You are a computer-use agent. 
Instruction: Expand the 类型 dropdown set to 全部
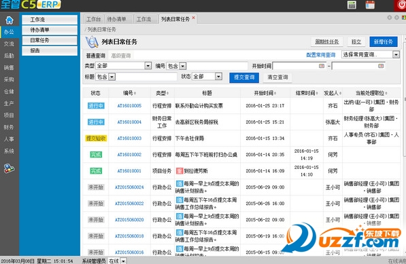[x=148, y=66]
